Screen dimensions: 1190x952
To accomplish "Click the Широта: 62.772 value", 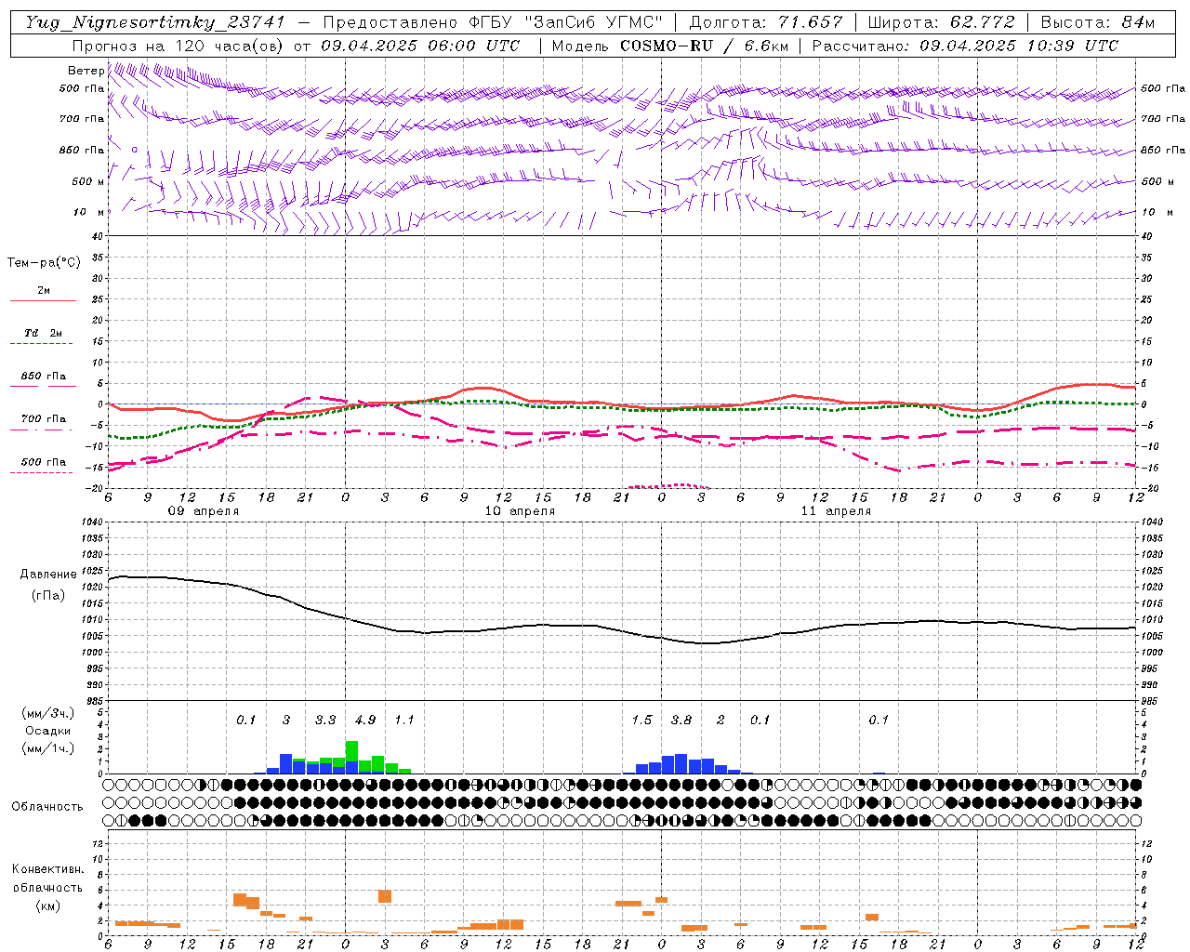I will 941,22.
